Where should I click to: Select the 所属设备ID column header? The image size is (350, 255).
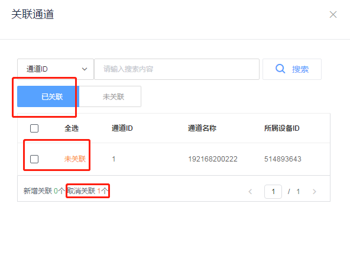(281, 128)
